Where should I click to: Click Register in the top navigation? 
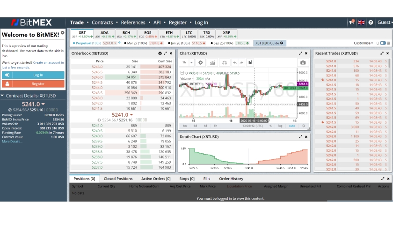178,22
